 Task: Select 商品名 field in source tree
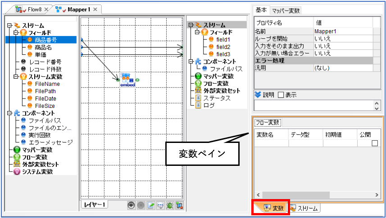pyautogui.click(x=43, y=47)
